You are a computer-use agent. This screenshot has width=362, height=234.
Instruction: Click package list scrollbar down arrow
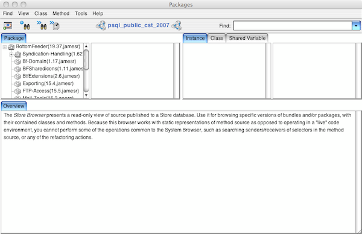86,95
